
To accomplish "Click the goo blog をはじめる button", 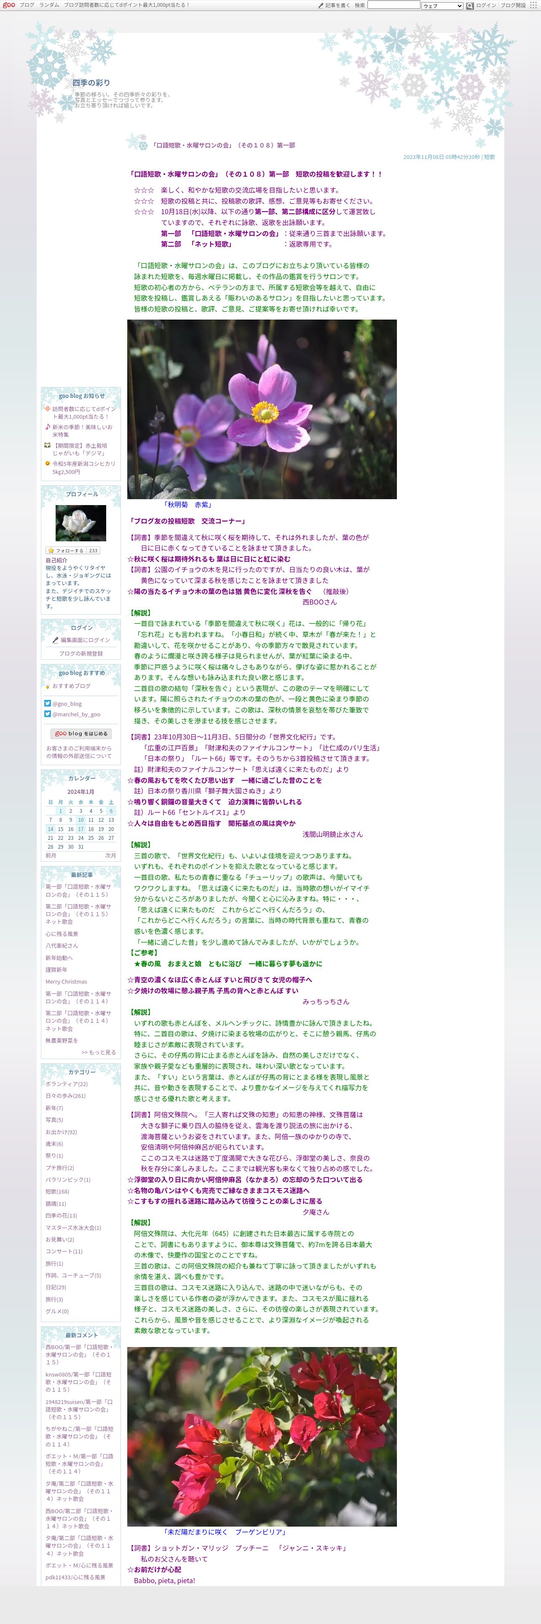I will 80,734.
